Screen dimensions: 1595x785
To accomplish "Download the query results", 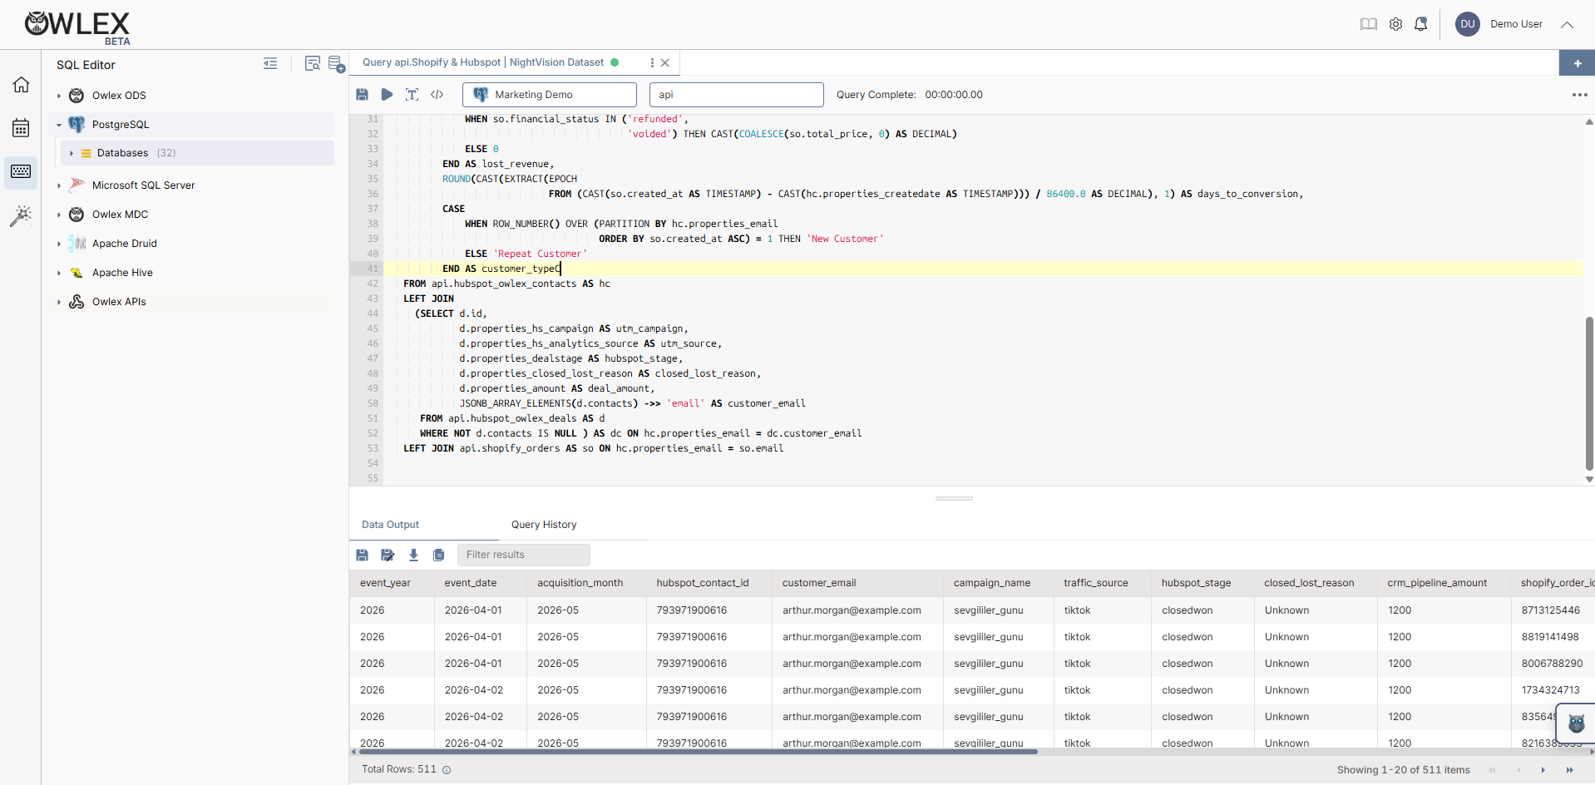I will tap(413, 555).
